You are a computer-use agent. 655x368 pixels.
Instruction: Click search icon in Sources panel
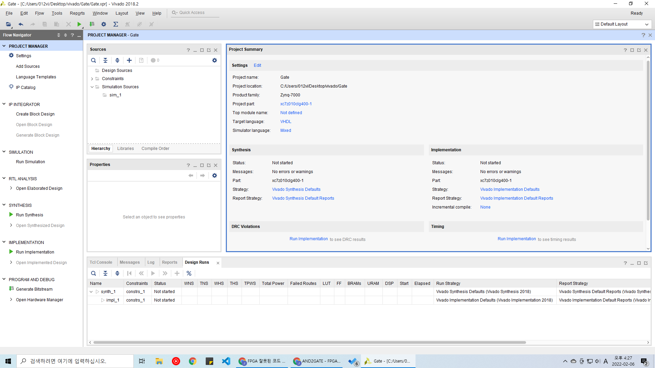tap(93, 60)
